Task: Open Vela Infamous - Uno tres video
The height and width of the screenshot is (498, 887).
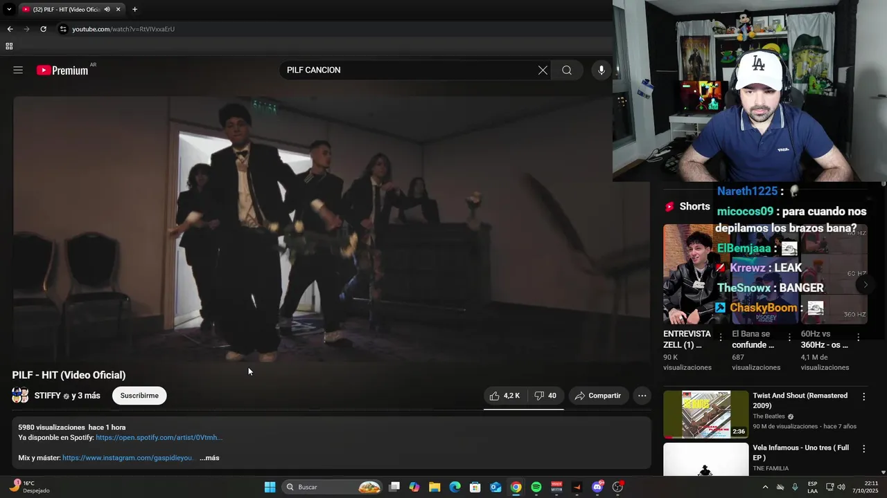Action: pos(706,459)
